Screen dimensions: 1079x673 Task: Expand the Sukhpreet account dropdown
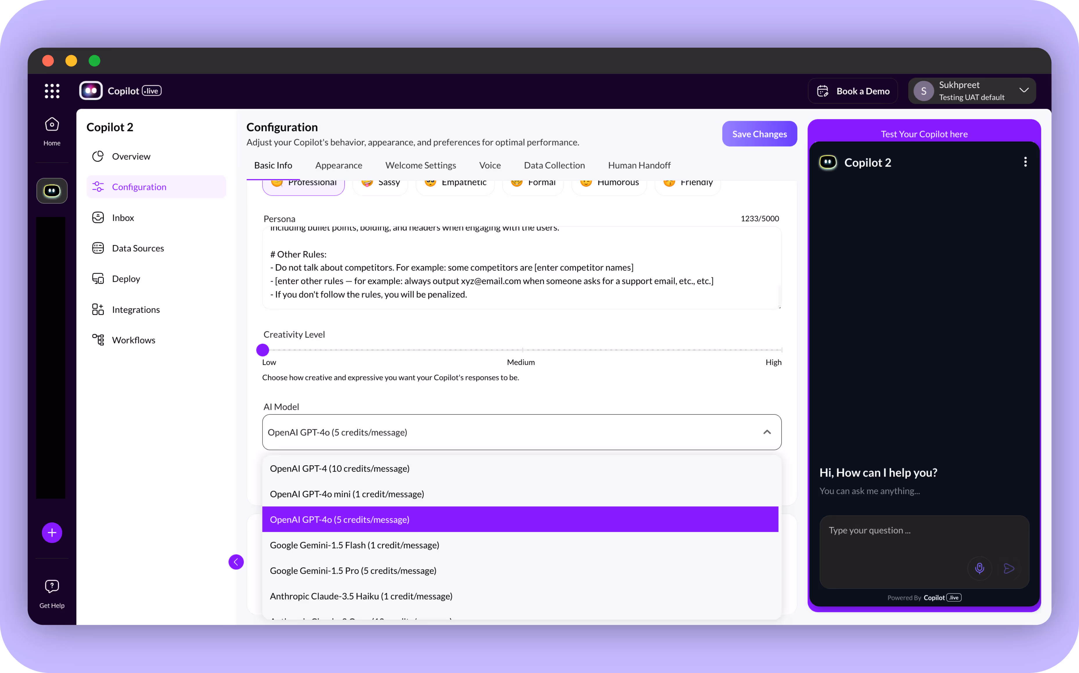click(x=1024, y=90)
